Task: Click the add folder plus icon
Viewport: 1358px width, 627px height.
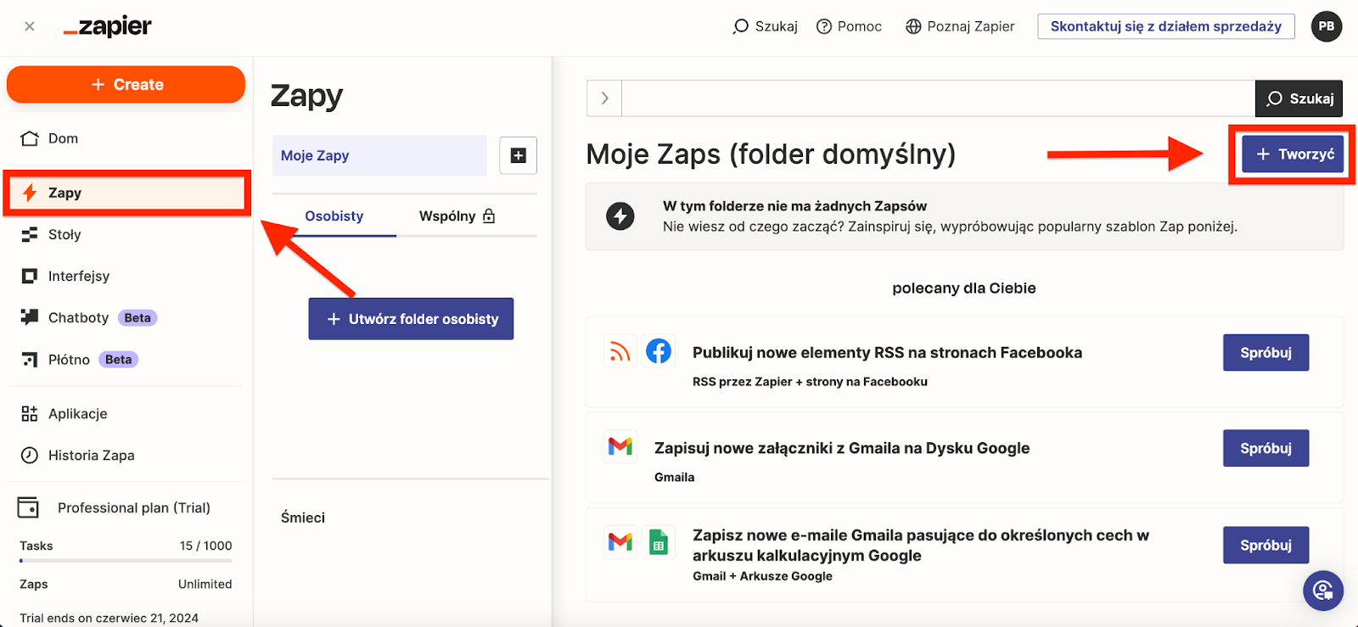Action: tap(518, 155)
